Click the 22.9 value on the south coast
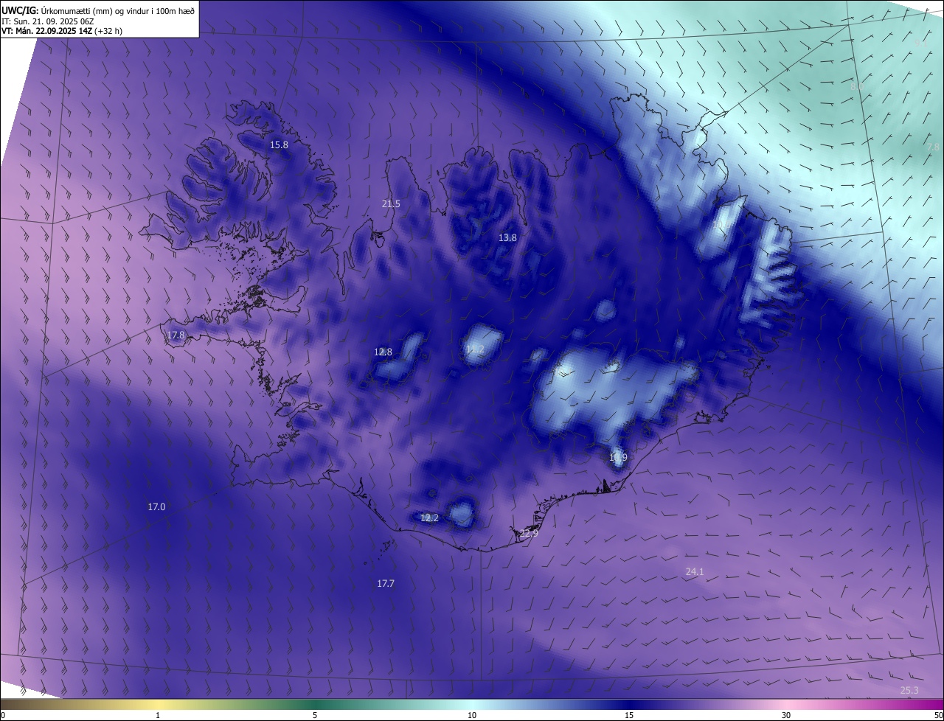 [x=529, y=533]
